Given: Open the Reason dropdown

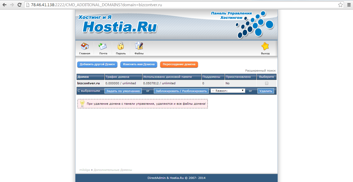Looking at the screenshot, I should (228, 91).
